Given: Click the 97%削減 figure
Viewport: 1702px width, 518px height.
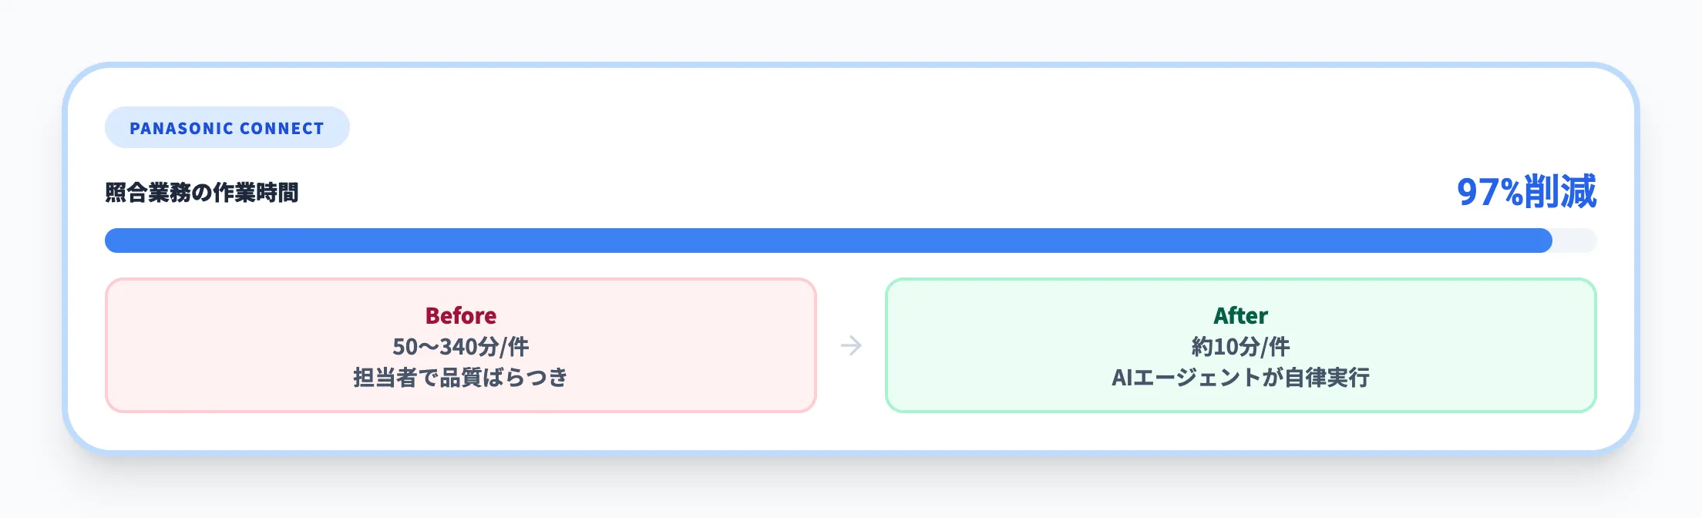Looking at the screenshot, I should pos(1525,192).
